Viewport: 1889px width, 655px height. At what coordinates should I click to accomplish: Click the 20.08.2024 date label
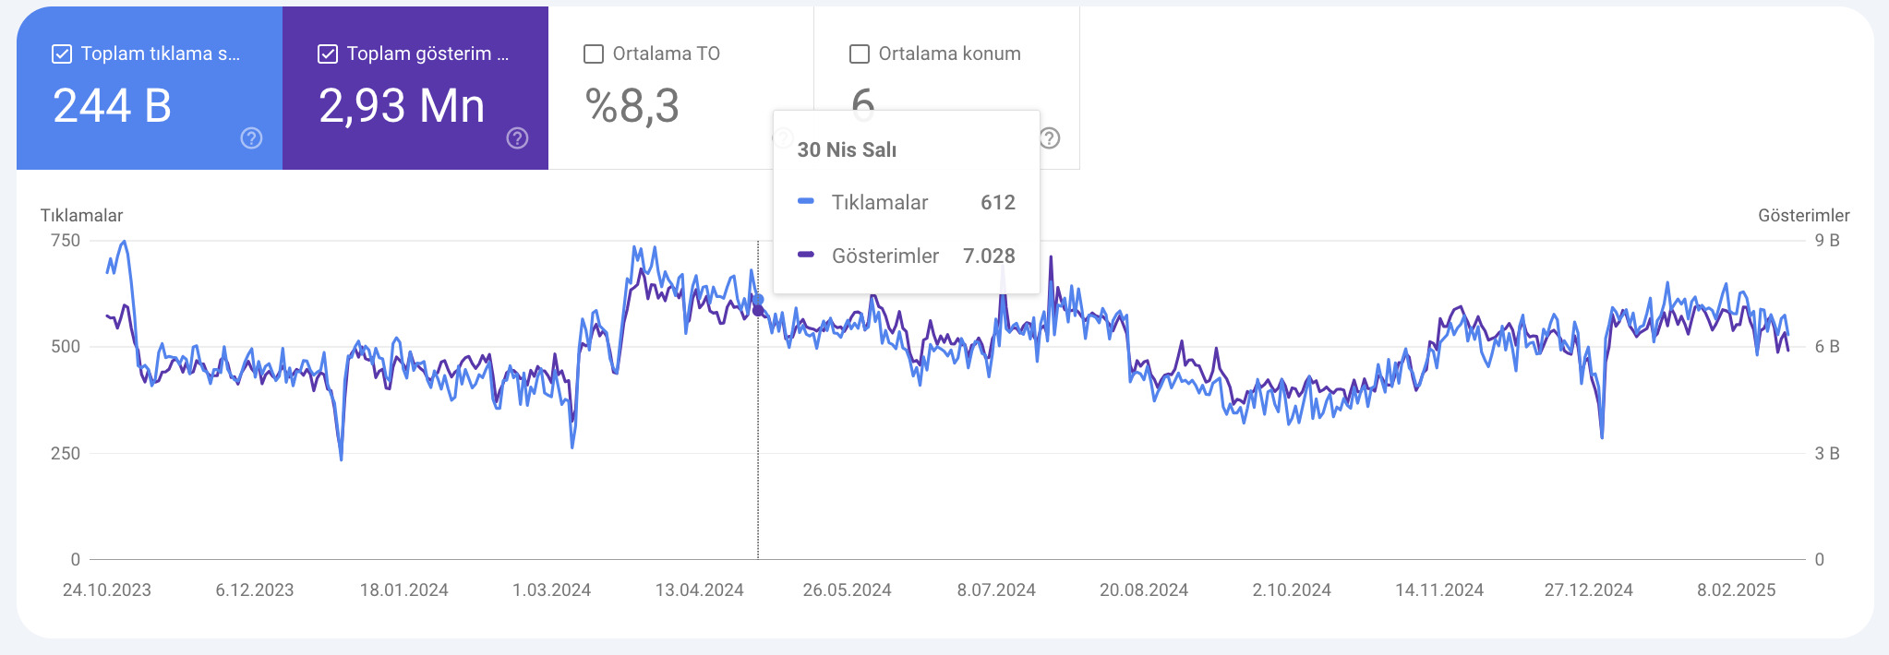[1144, 590]
